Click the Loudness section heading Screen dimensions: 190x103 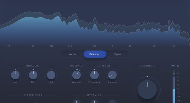(147, 66)
